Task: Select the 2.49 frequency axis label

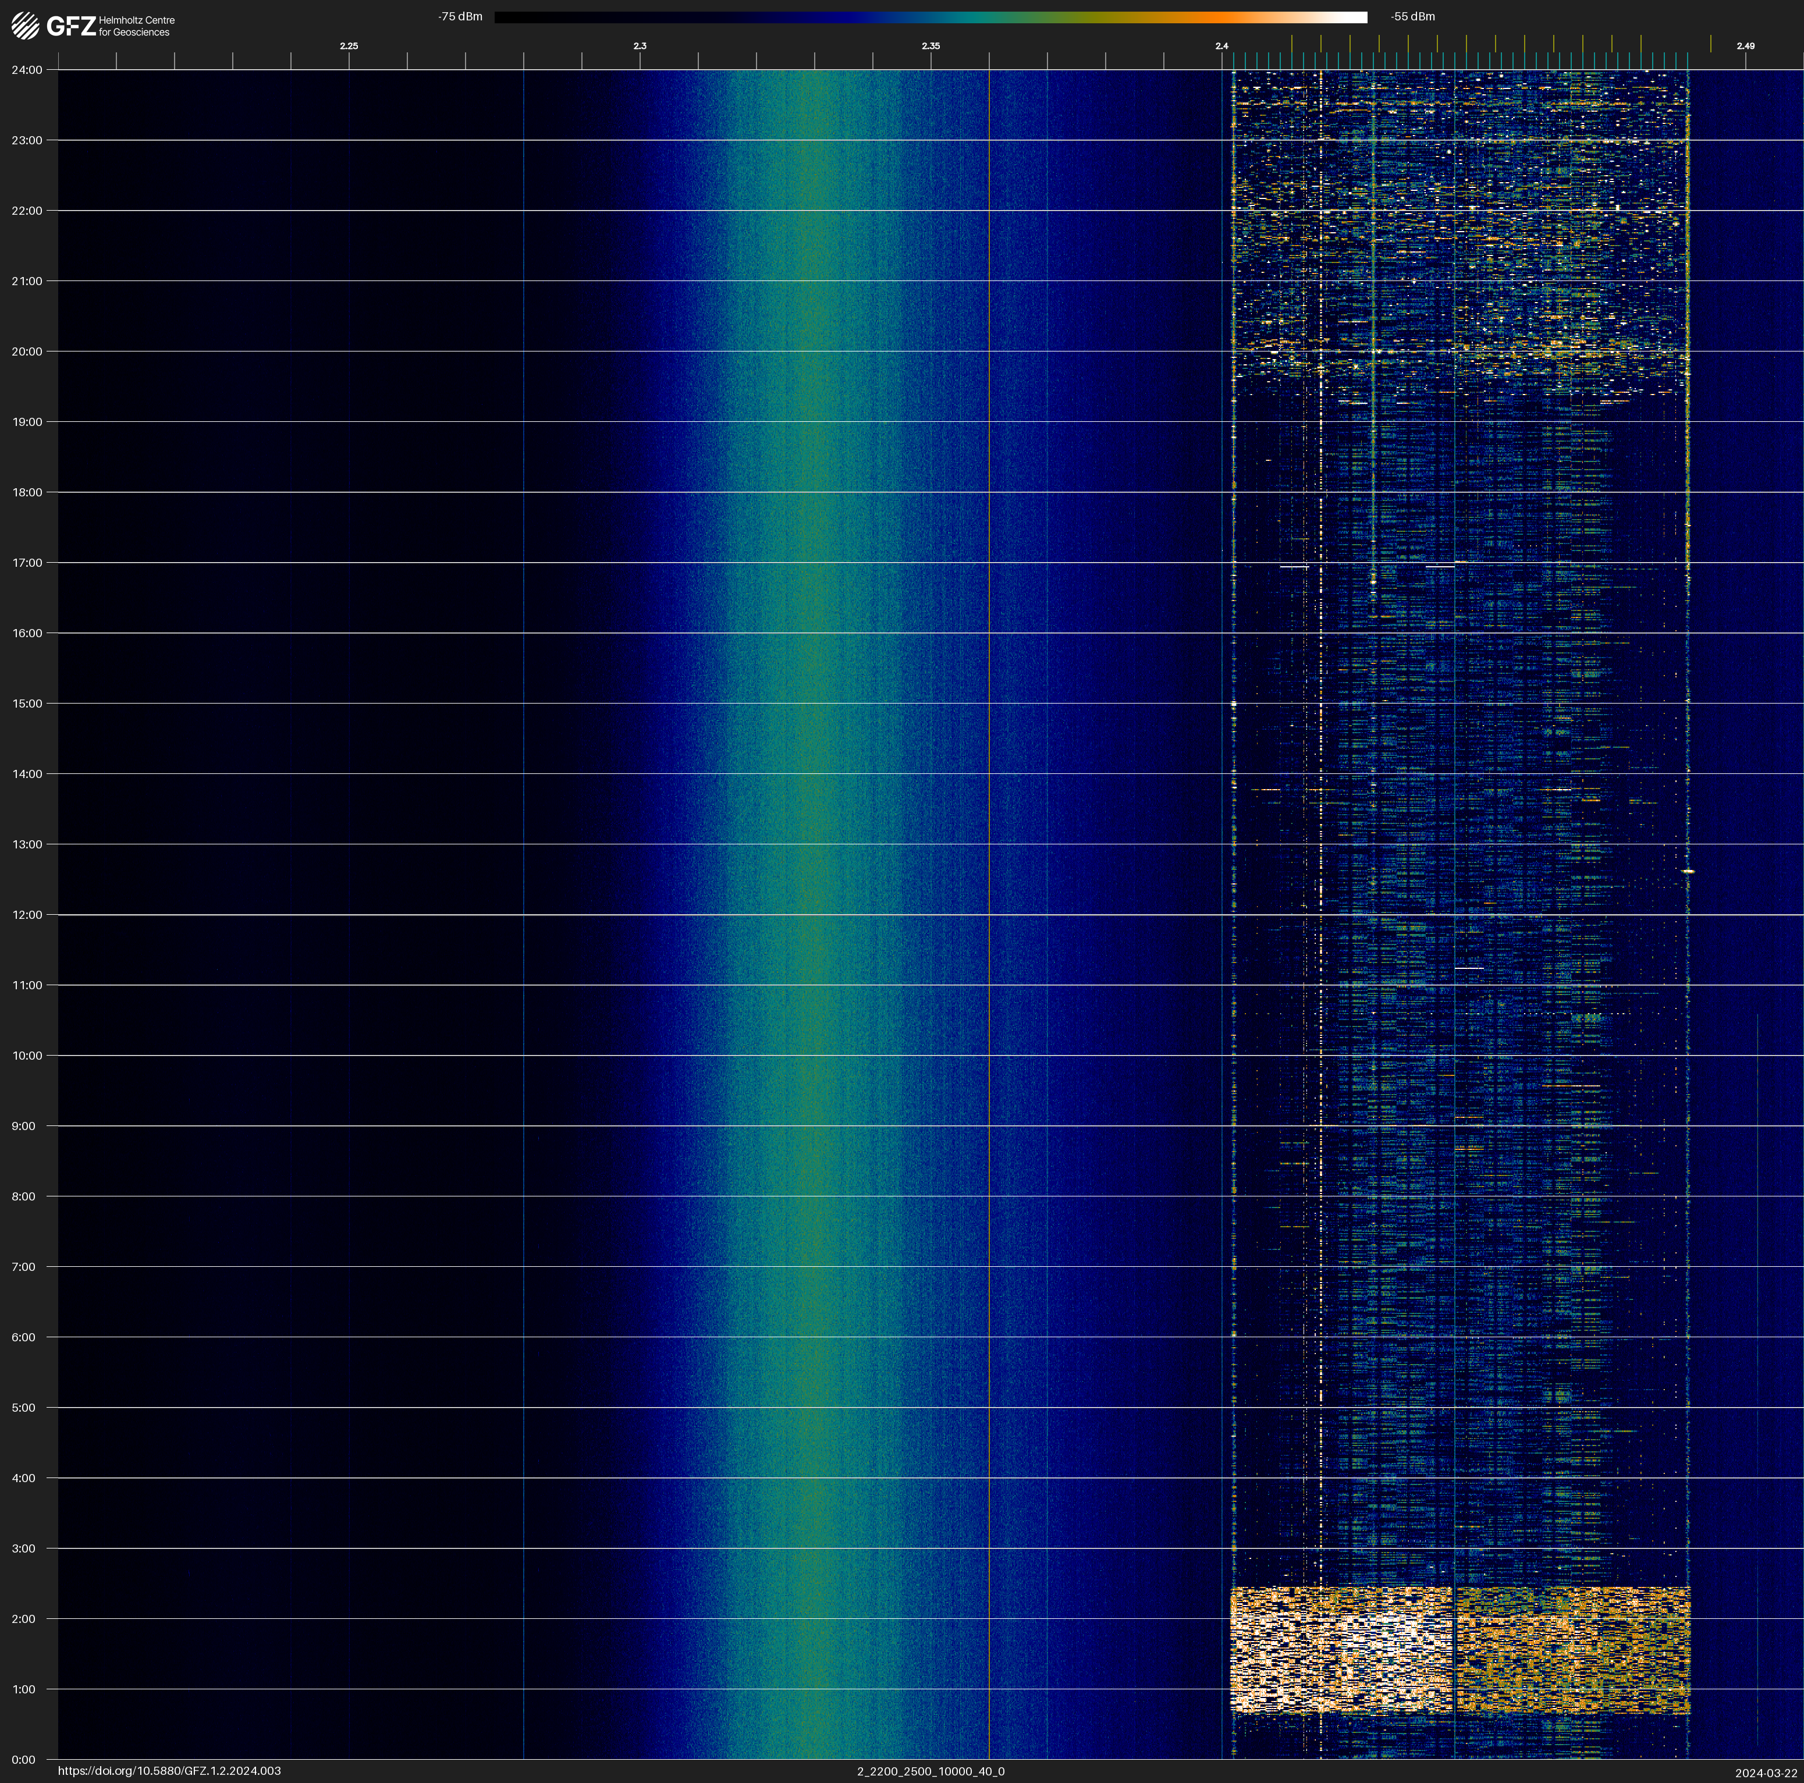Action: click(1745, 46)
